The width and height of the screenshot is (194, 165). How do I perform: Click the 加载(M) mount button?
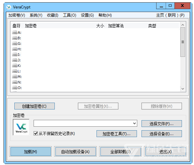point(31,151)
